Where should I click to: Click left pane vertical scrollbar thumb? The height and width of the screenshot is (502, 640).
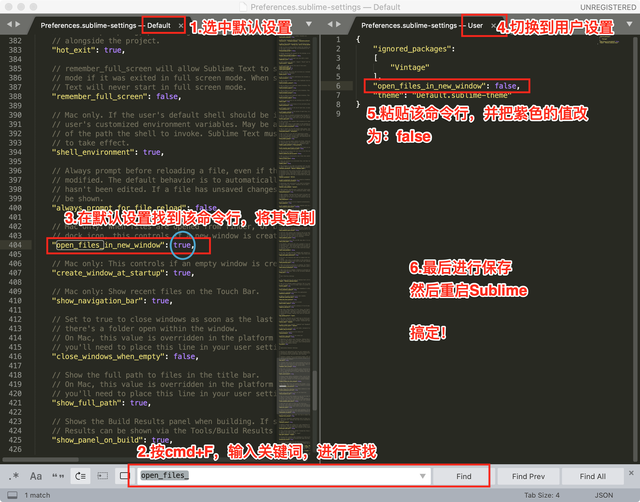click(x=314, y=391)
